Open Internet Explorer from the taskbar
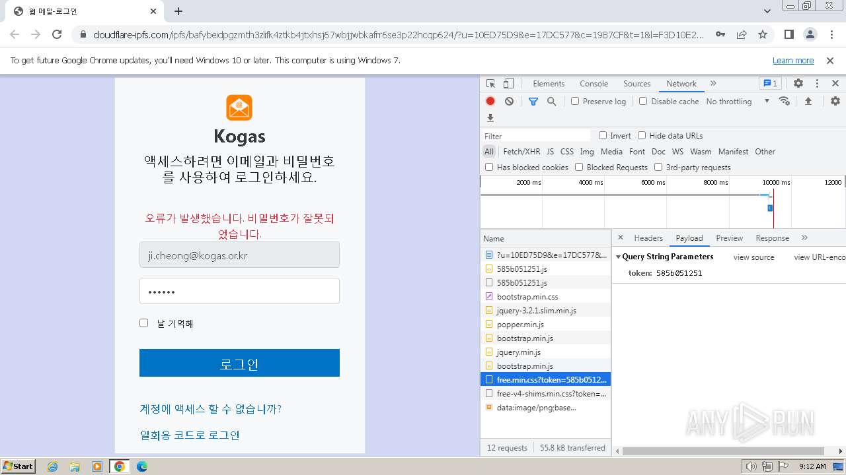The image size is (846, 475). click(52, 466)
